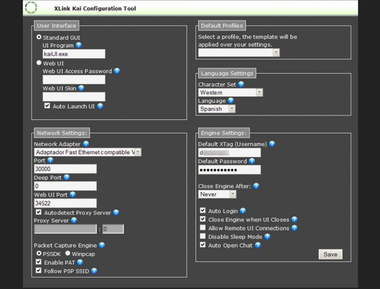
Task: Click the Packet Capture Engine help icon
Action: [102, 245]
